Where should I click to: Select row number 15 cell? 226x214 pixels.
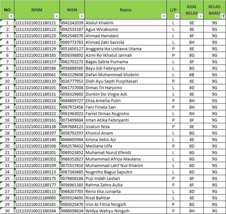(7, 114)
